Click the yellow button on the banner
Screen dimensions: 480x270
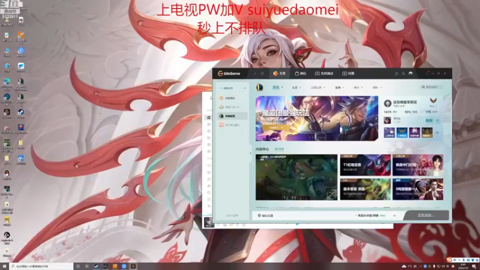[276, 127]
